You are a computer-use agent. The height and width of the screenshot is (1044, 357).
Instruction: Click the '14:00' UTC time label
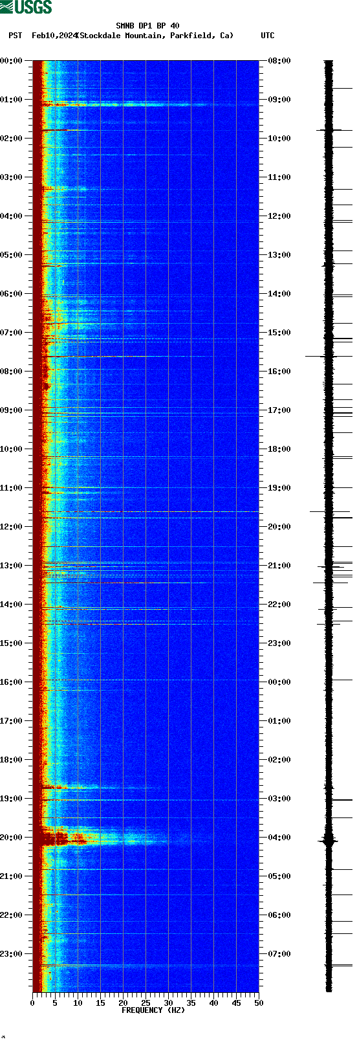pos(279,294)
